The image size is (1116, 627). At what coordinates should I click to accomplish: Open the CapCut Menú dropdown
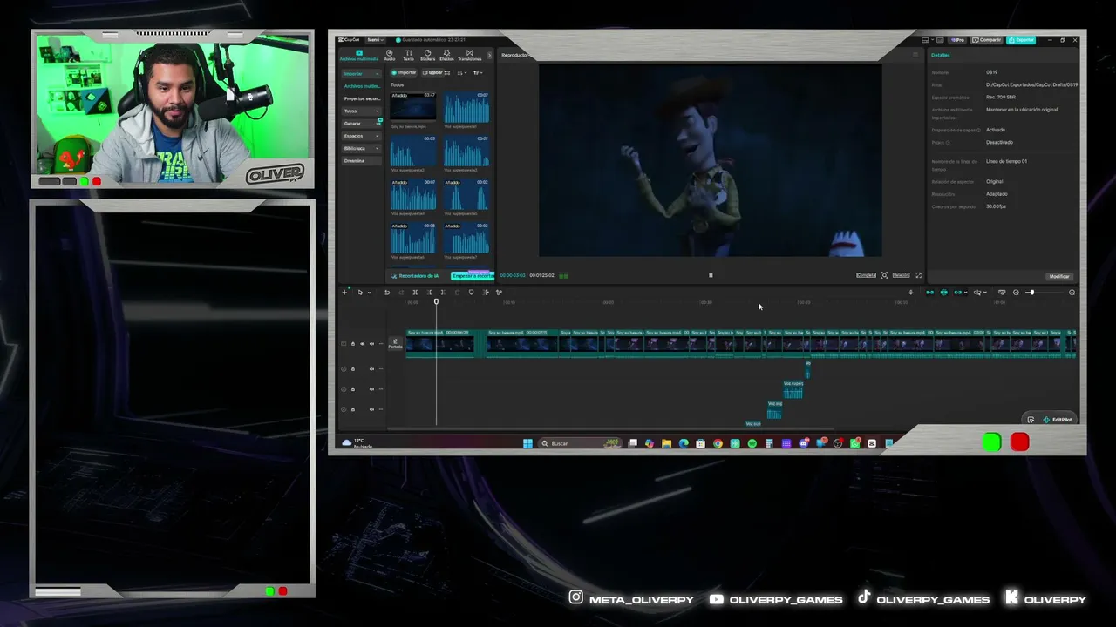375,40
